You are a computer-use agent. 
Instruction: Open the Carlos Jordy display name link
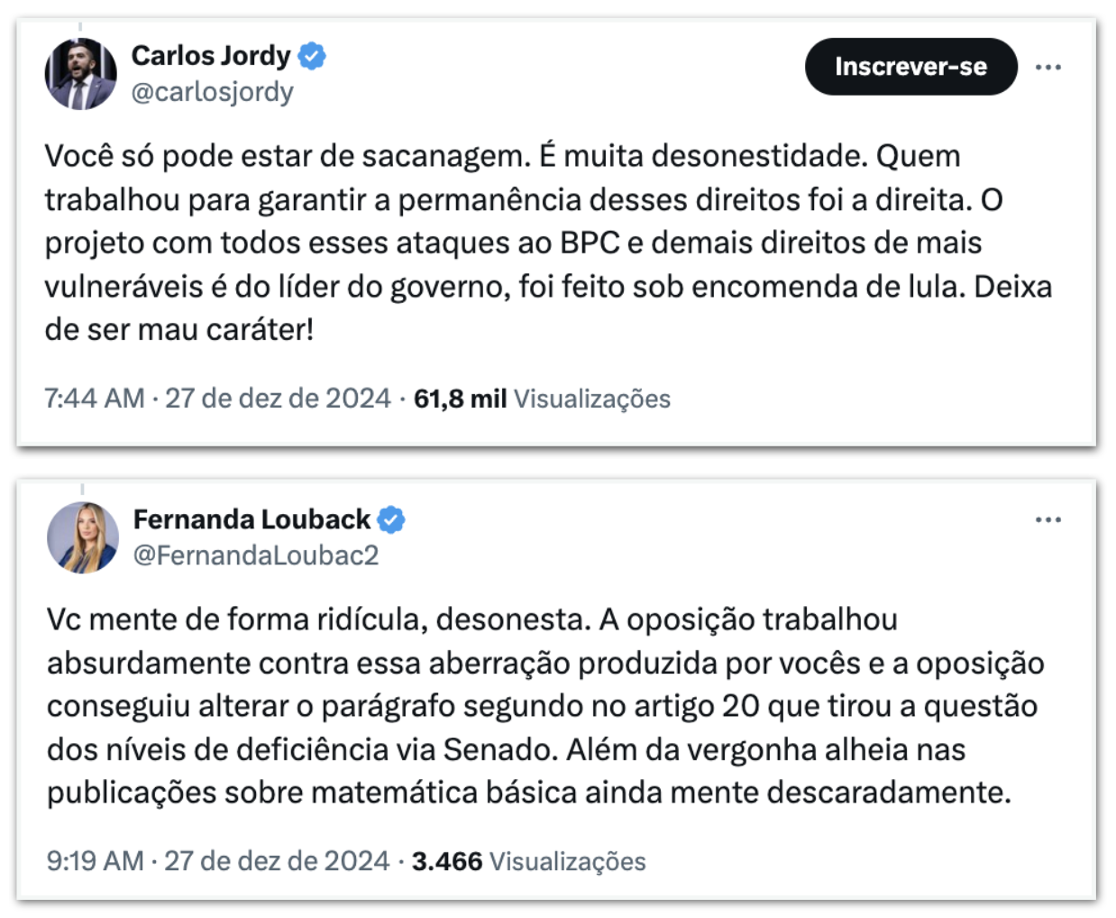tap(211, 56)
